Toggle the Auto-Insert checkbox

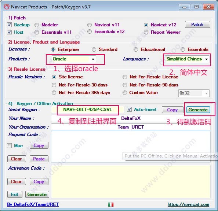tap(129, 110)
